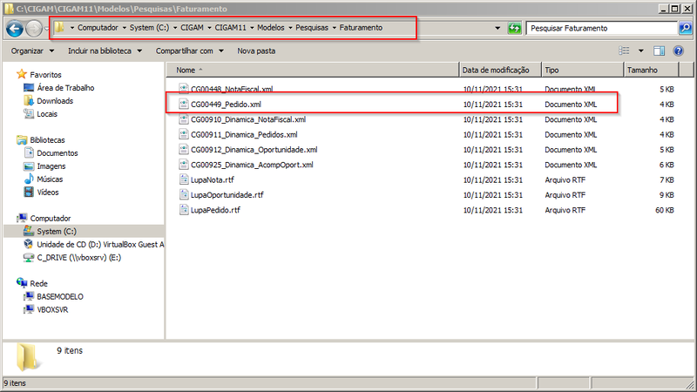This screenshot has height=392, width=697.
Task: Open the view options dropdown arrow
Action: [640, 51]
